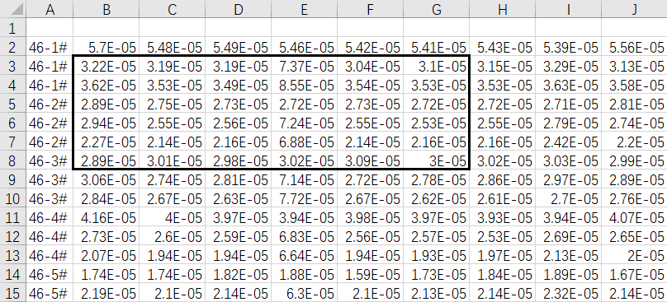This screenshot has height=302, width=667.
Task: Click cell G3 showing 3.1E-05
Action: point(437,66)
